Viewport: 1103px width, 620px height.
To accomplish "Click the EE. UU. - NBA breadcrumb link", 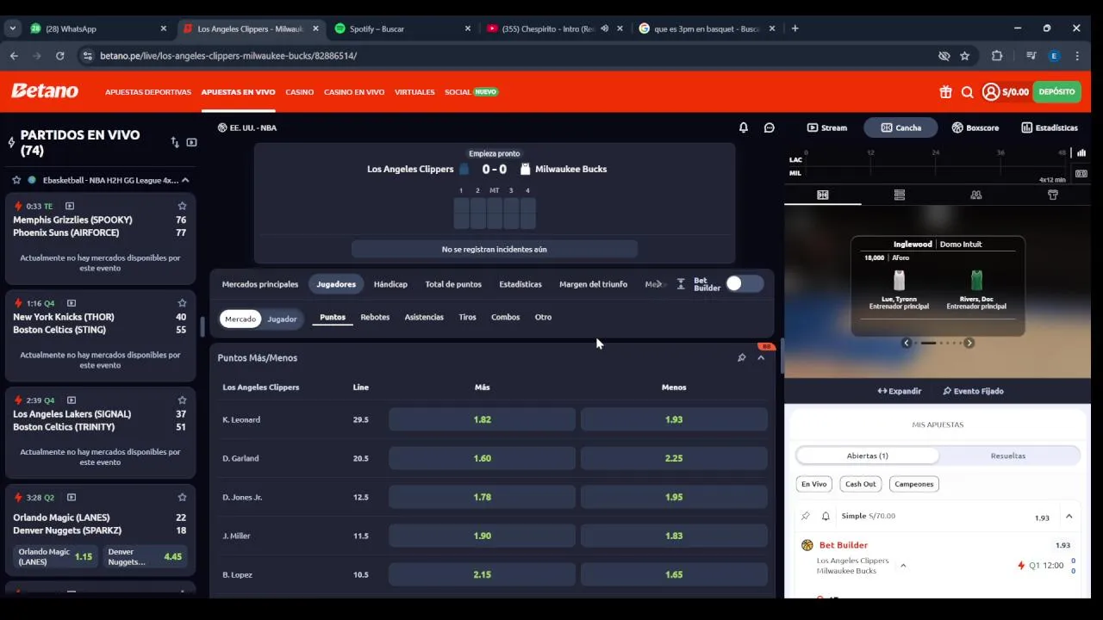I will (x=246, y=127).
